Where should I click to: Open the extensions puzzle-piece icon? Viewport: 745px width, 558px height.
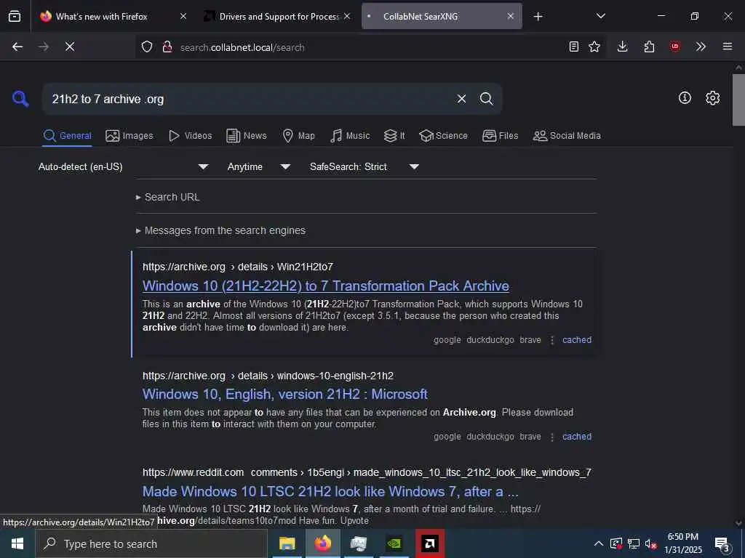point(649,46)
